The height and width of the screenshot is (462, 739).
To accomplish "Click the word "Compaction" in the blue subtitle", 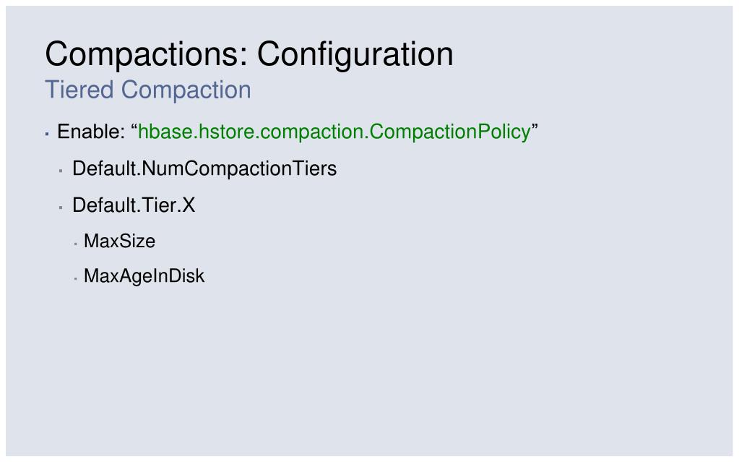I will pyautogui.click(x=186, y=90).
